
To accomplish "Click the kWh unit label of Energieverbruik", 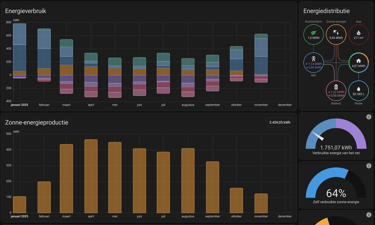I will pos(16,20).
